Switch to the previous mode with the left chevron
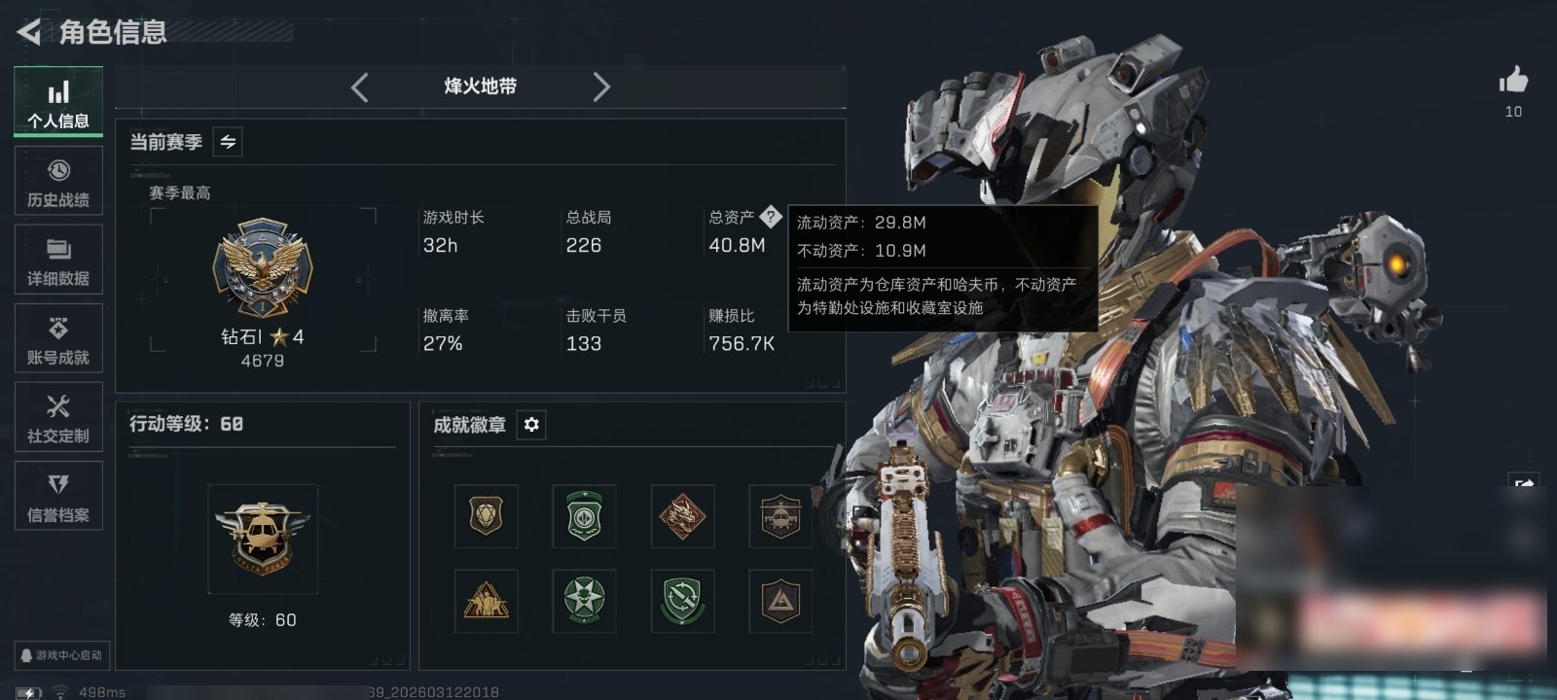Image resolution: width=1557 pixels, height=700 pixels. pos(360,87)
